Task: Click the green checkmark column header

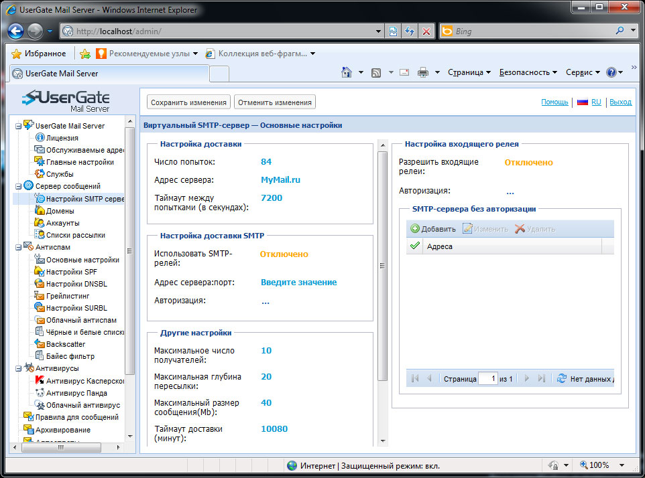Action: coord(415,246)
